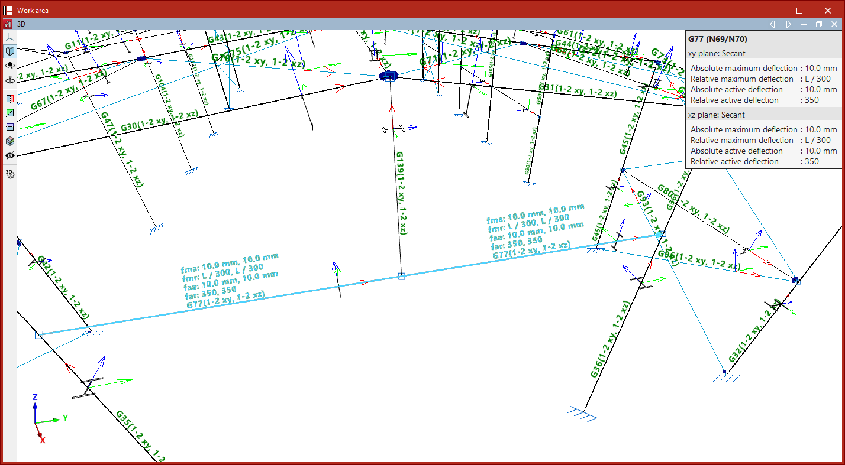The height and width of the screenshot is (465, 845).
Task: Click Absolute maximum deflection under xz plane
Action: 763,129
